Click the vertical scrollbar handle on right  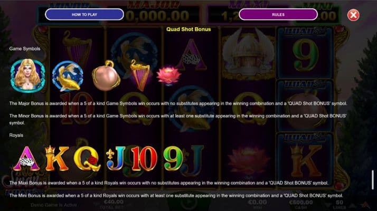(x=373, y=180)
